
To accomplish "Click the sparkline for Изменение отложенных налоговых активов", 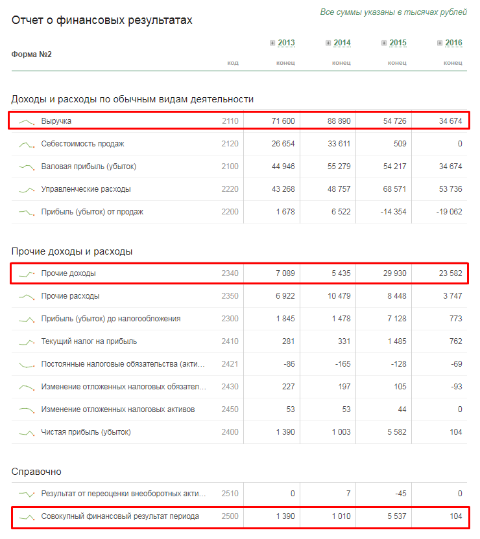I will tap(27, 410).
